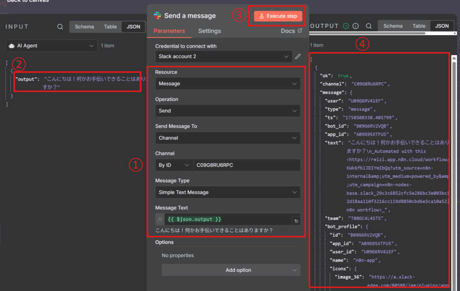The width and height of the screenshot is (460, 291).
Task: Click the Channel ID input field
Action: (x=246, y=165)
